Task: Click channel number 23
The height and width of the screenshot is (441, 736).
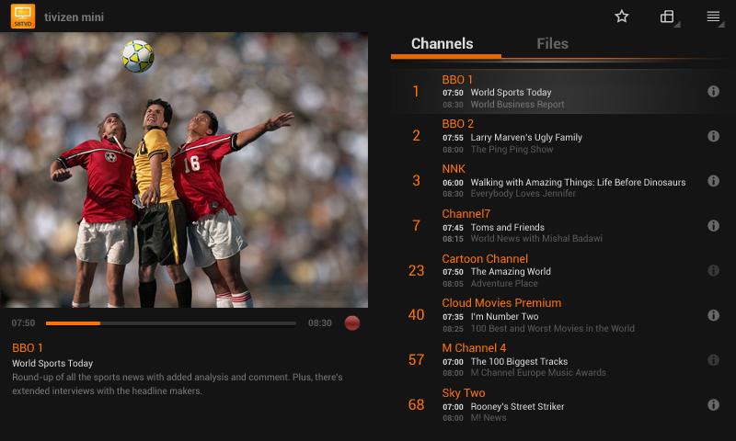Action: coord(417,271)
